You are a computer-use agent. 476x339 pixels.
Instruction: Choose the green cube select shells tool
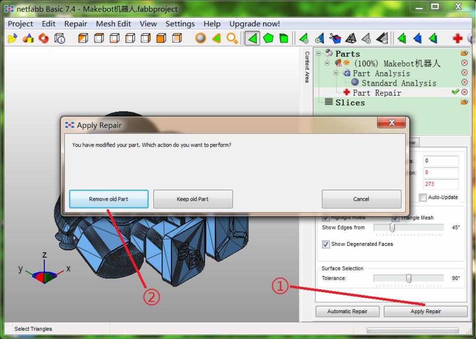[x=284, y=39]
